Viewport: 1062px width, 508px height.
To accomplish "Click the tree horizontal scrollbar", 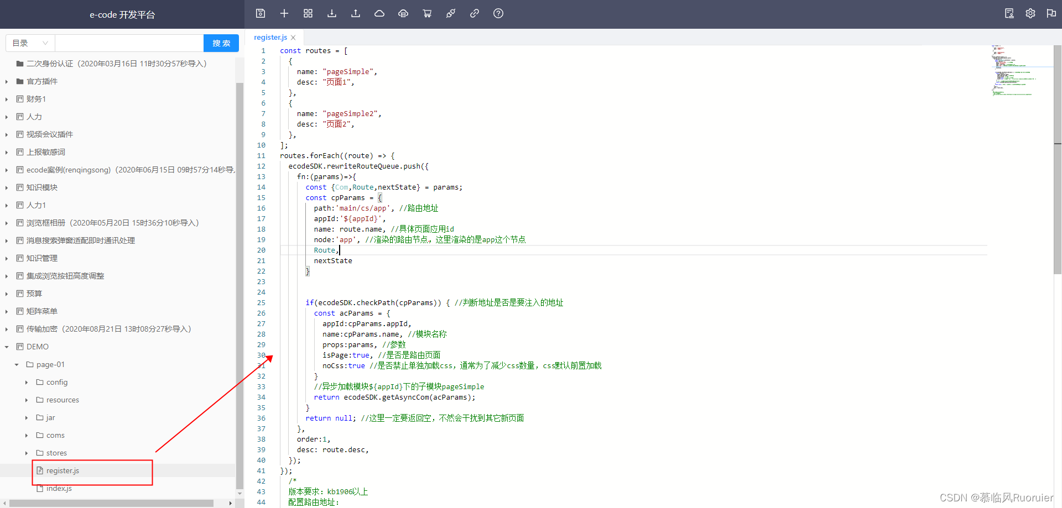I will pos(111,503).
